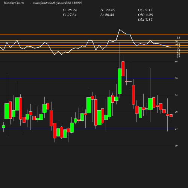
Task: Click the tallest green candlestick body
Action: click(120, 81)
